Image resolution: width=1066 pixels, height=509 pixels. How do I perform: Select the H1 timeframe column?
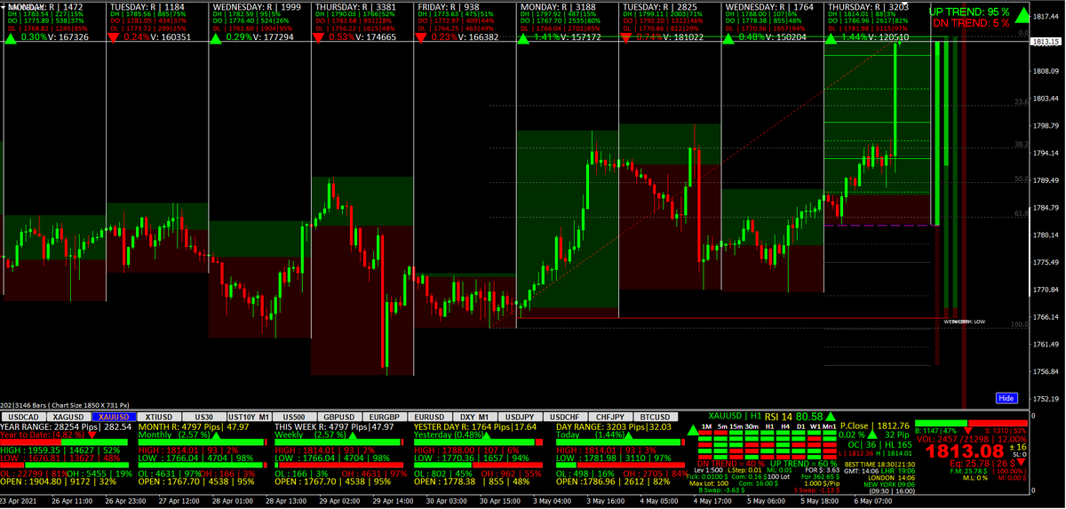[x=769, y=426]
